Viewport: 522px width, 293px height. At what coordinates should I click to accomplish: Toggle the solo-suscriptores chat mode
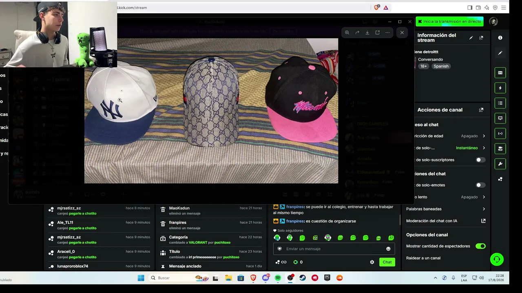pyautogui.click(x=481, y=160)
